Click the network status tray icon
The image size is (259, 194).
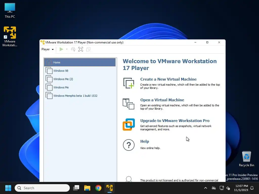[222, 188]
